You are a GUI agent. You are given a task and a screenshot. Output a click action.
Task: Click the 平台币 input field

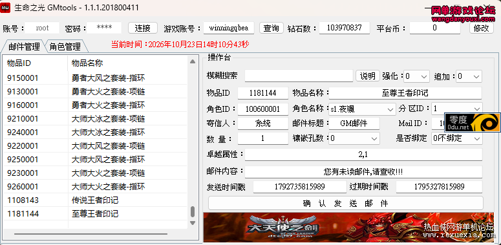435,28
